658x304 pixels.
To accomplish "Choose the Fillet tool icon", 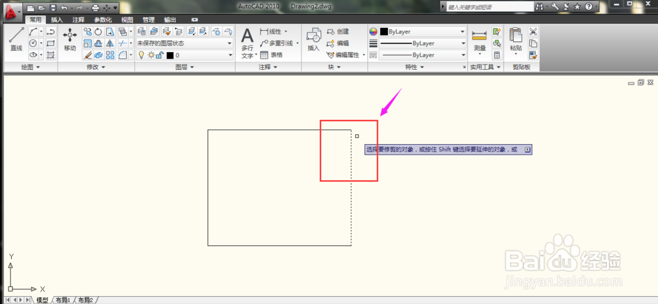I will [x=122, y=55].
